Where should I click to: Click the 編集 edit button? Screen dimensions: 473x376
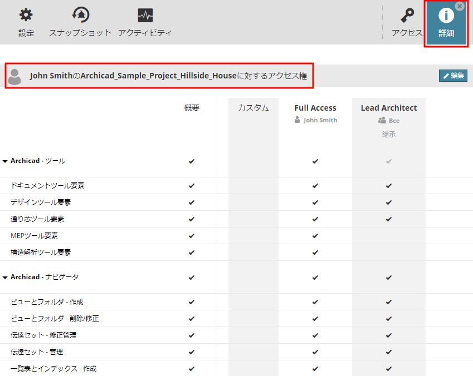453,76
